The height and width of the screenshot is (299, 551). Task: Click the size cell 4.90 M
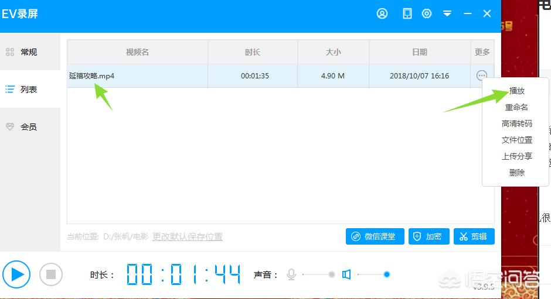pos(333,76)
